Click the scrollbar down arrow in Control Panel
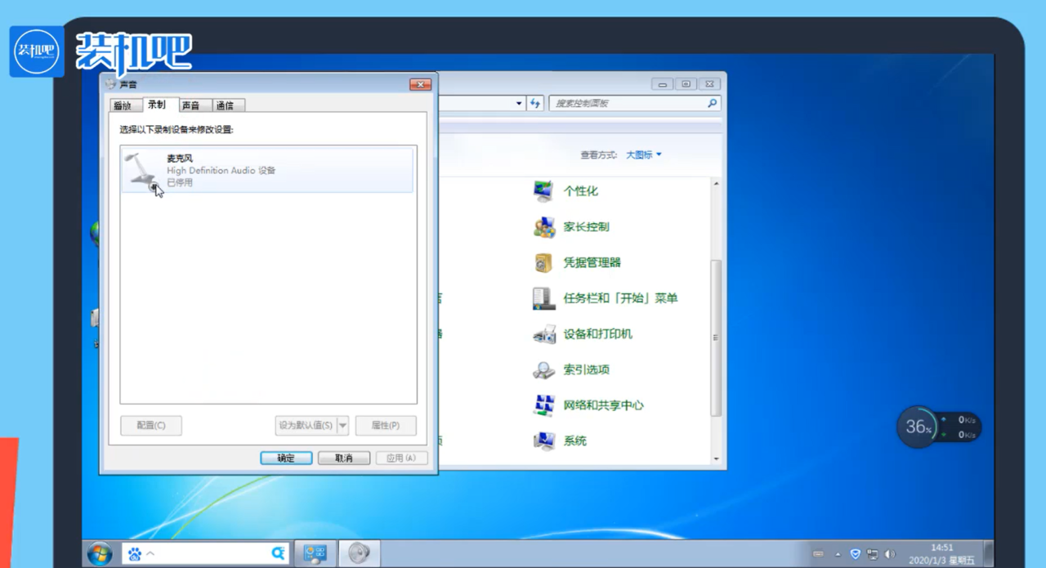 click(x=717, y=459)
